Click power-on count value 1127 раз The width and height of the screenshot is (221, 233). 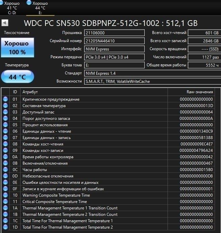click(205, 57)
